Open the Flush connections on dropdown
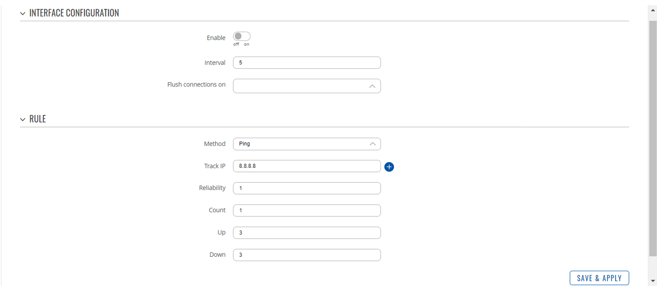657x292 pixels. 307,86
